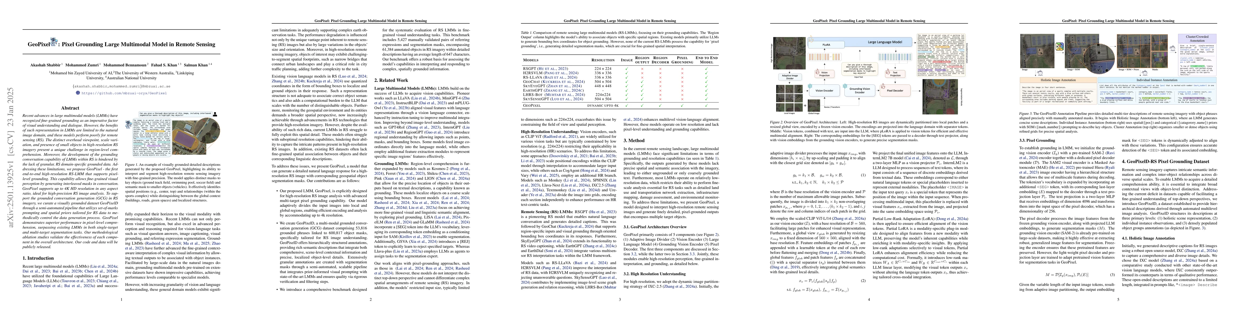Click the "Adaptive Image Divider" box
This screenshot has width=1246, height=322.
[790, 77]
